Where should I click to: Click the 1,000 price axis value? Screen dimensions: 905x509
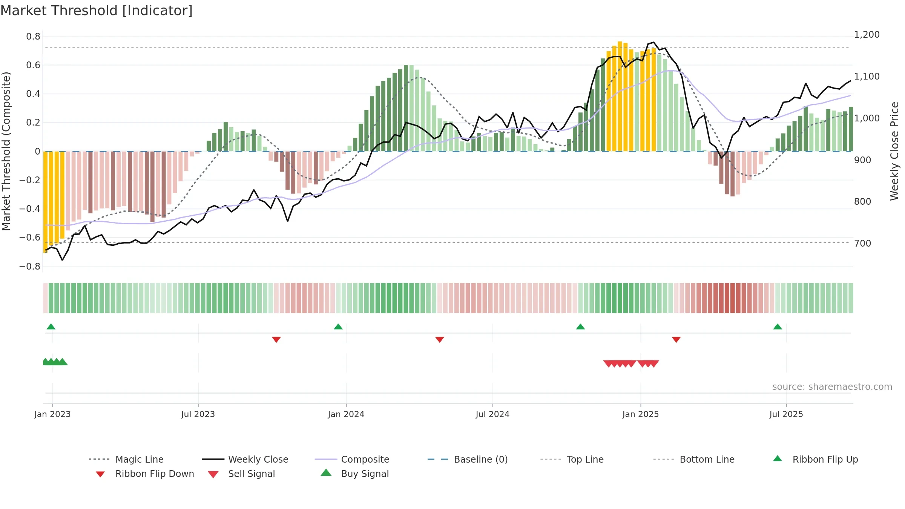(x=867, y=118)
